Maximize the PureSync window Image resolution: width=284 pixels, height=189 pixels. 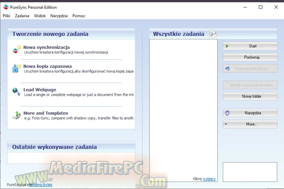click(260, 7)
